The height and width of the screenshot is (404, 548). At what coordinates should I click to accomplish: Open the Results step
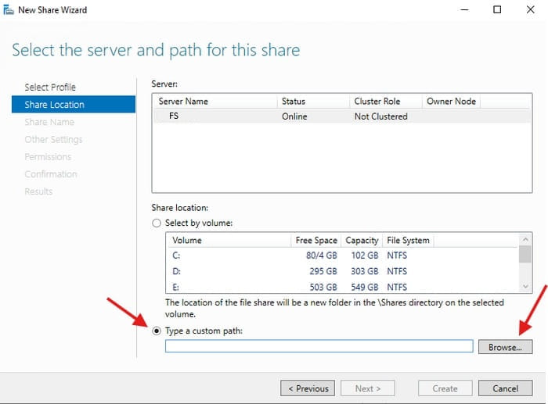pos(38,191)
